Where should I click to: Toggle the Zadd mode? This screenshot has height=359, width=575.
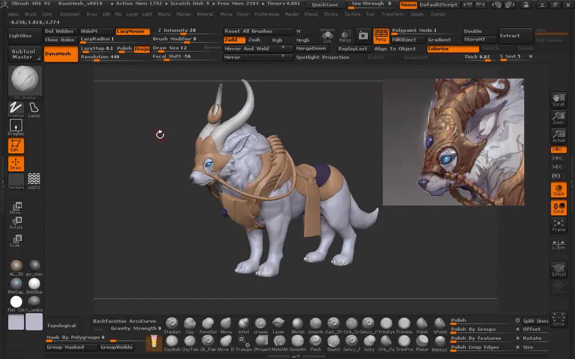coord(234,40)
